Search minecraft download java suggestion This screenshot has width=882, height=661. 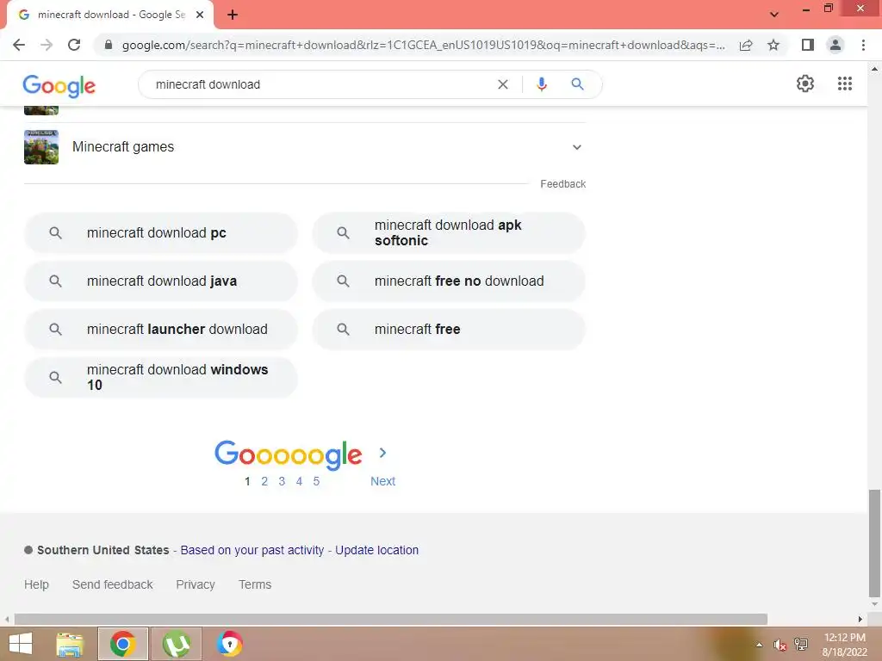coord(161,281)
